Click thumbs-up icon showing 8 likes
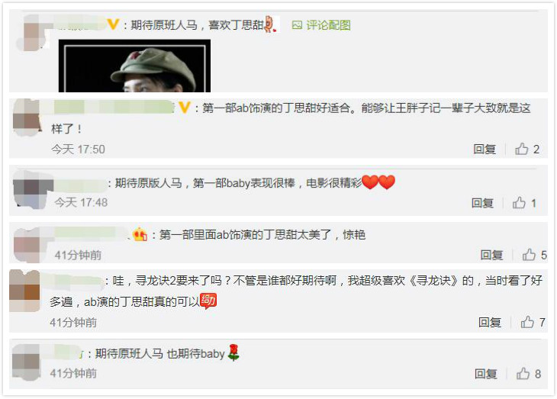557x399 pixels. (523, 374)
